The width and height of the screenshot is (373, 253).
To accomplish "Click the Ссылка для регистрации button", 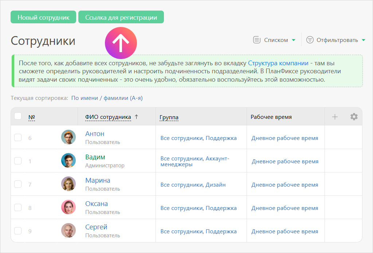I will coord(121,17).
